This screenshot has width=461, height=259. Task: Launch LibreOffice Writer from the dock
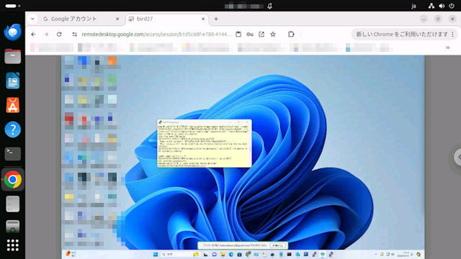coord(13,81)
